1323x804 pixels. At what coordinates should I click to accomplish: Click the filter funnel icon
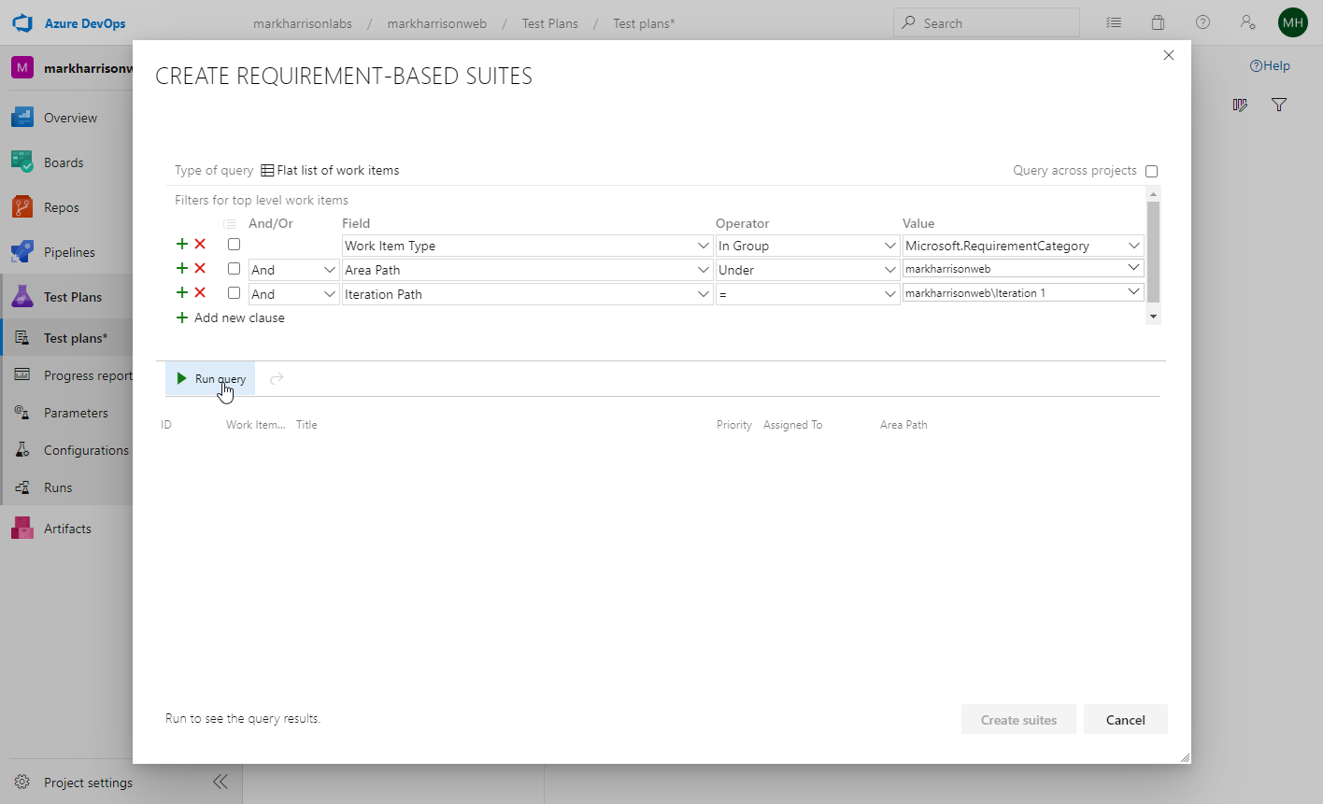click(x=1279, y=106)
